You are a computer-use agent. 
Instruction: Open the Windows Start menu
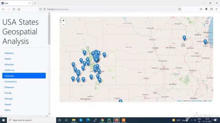pos(3,120)
